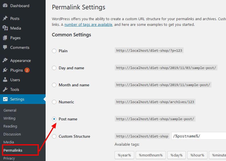The width and height of the screenshot is (226, 161).
Task: Click the custom structure /%postname%/ input field
Action: pos(199,136)
